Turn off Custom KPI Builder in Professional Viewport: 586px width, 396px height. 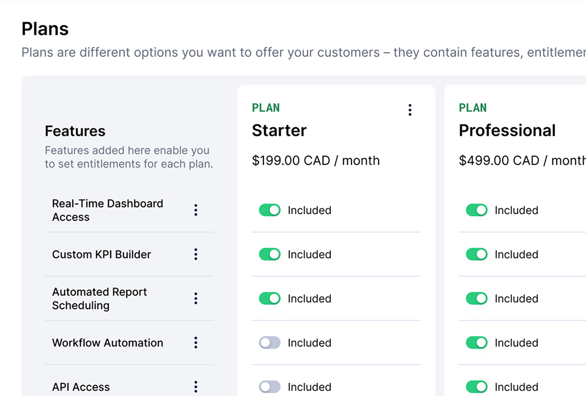coord(476,254)
